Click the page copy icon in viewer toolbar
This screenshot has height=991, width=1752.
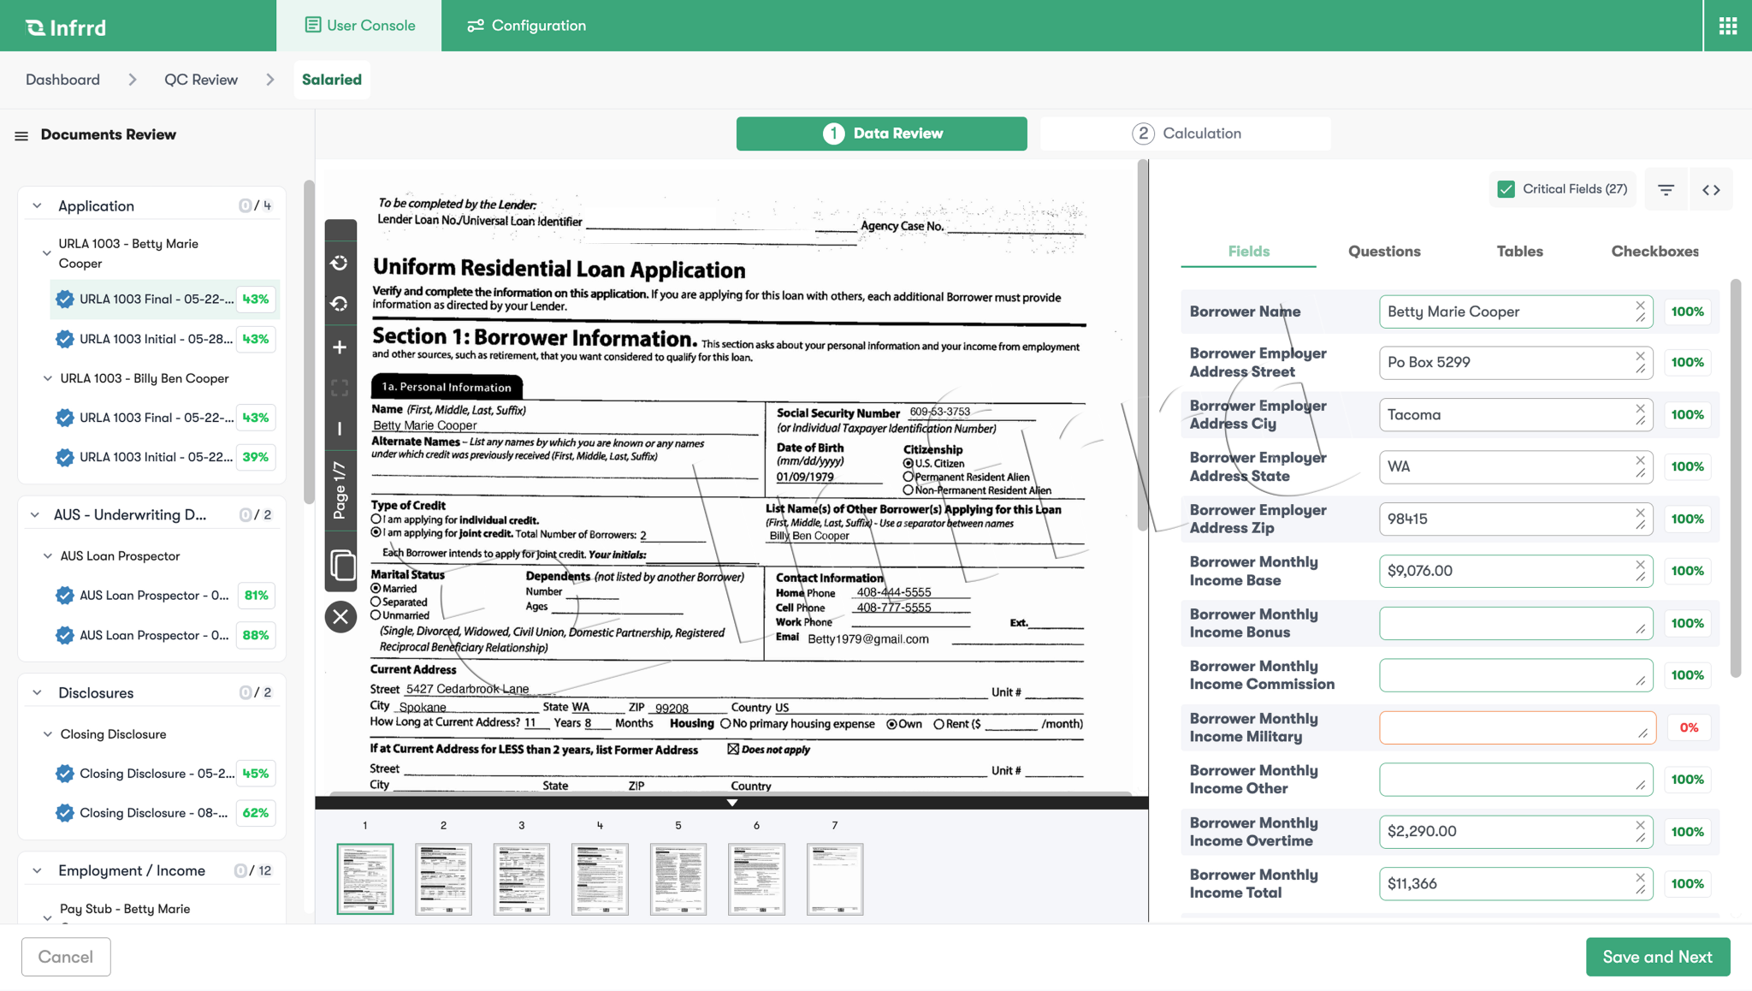[341, 566]
